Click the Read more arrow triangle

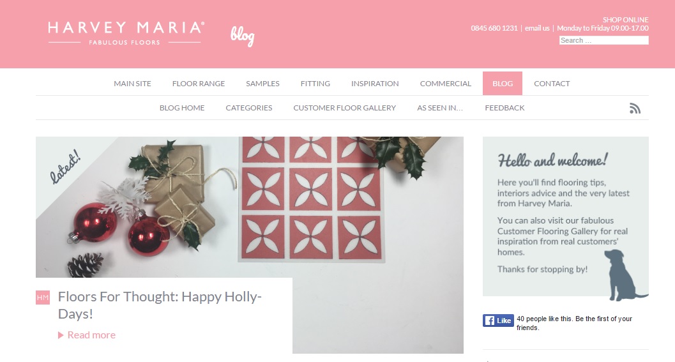click(x=61, y=335)
